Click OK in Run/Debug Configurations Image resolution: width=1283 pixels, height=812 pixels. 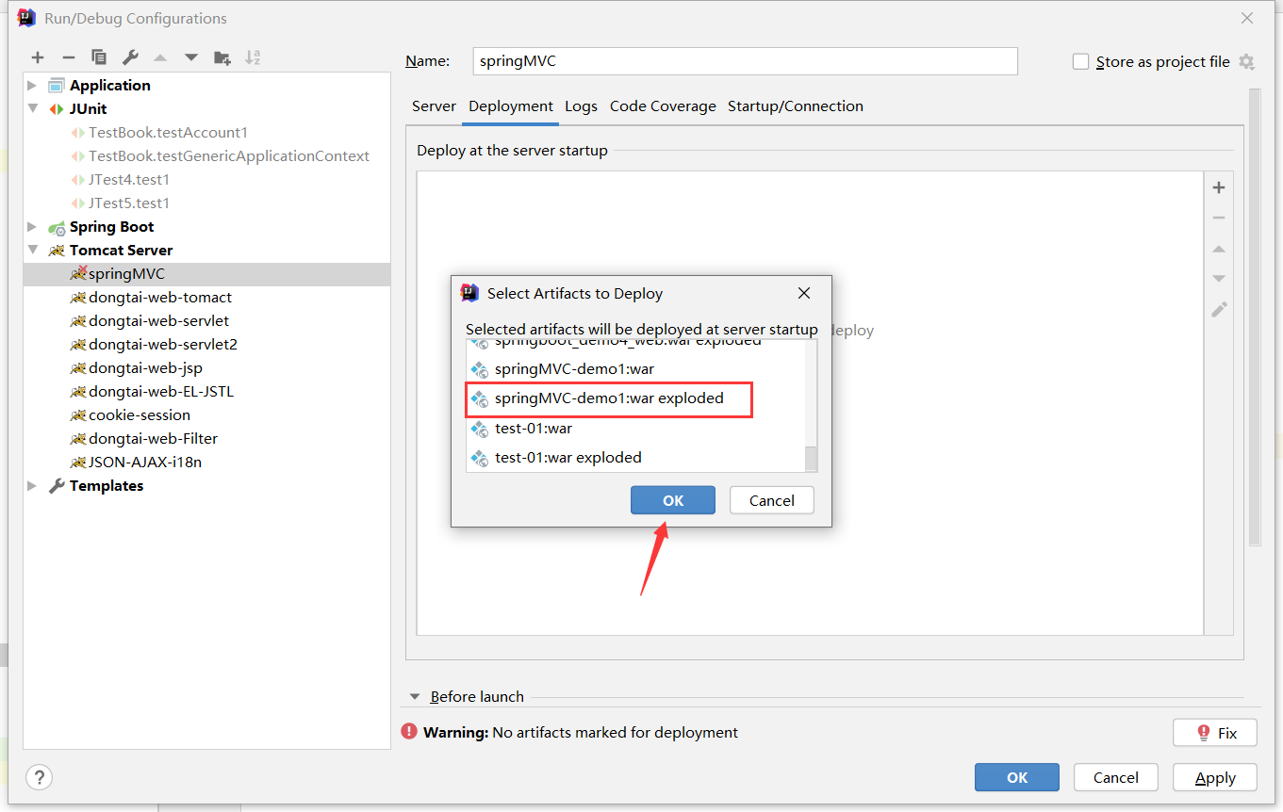coord(1017,777)
